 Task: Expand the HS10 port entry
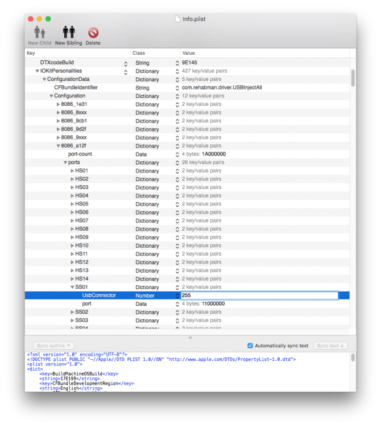pos(72,245)
